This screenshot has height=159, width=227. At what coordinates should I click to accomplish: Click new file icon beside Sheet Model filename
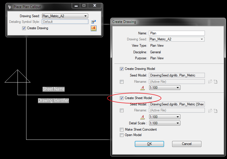(x=216, y=111)
